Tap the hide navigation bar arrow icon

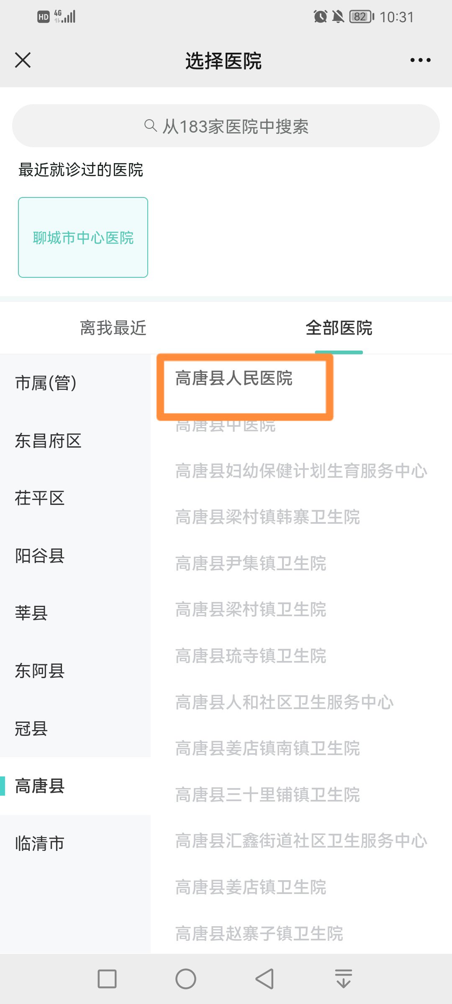point(343,979)
